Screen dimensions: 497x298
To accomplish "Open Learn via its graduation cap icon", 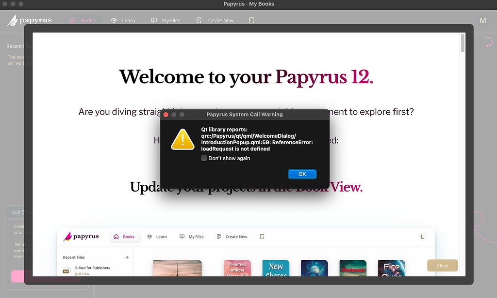I will pos(113,20).
